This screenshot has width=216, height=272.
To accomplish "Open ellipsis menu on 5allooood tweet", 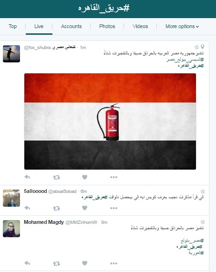I will pyautogui.click(x=114, y=208).
